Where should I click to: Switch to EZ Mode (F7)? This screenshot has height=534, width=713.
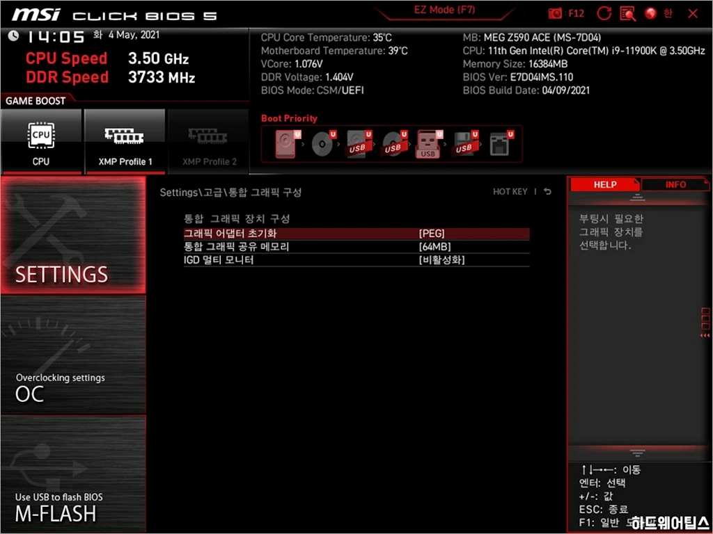point(444,10)
